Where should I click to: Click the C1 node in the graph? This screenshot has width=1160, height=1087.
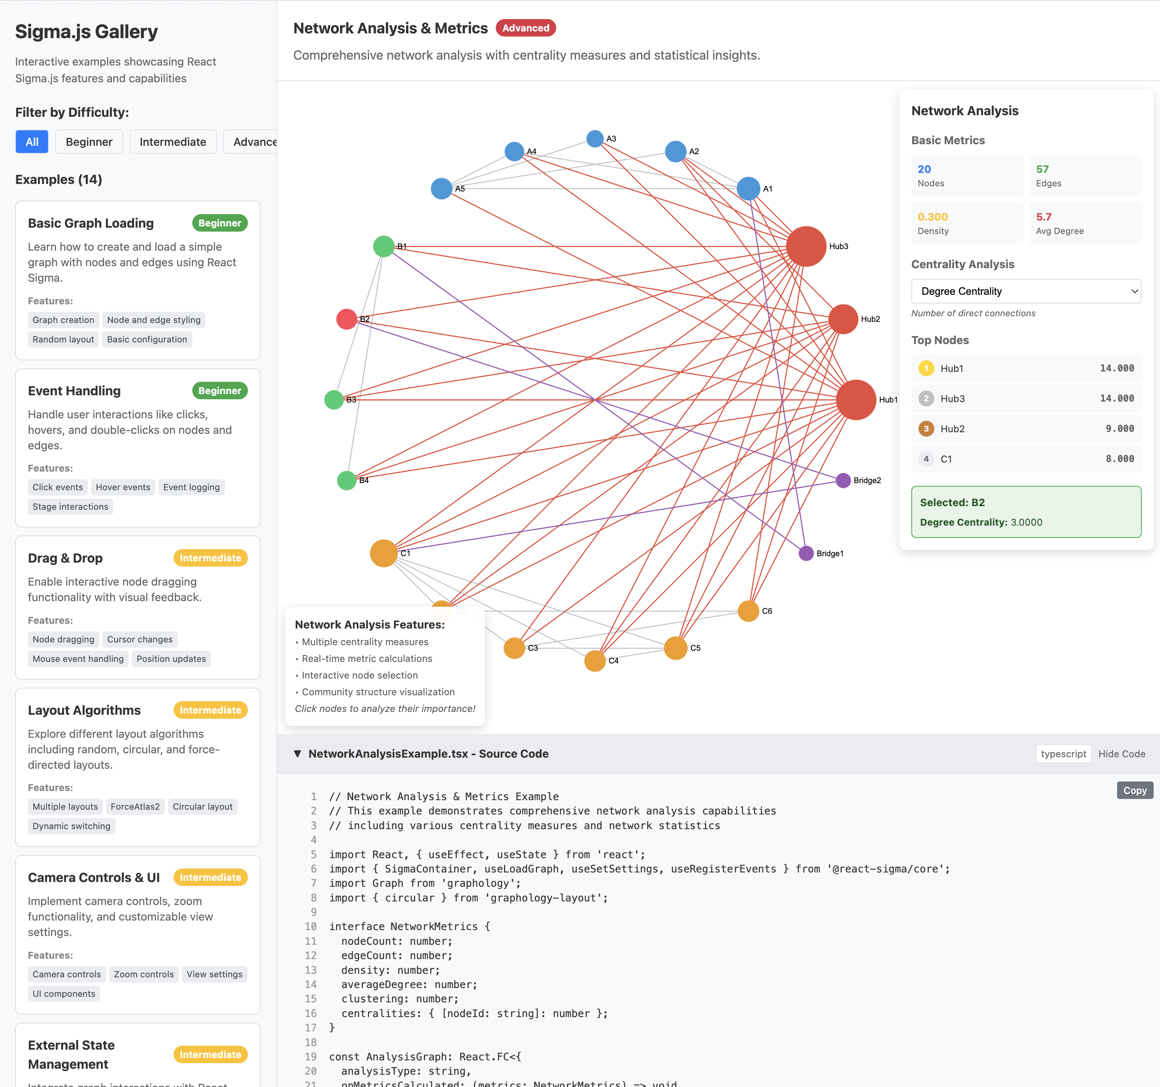tap(383, 553)
